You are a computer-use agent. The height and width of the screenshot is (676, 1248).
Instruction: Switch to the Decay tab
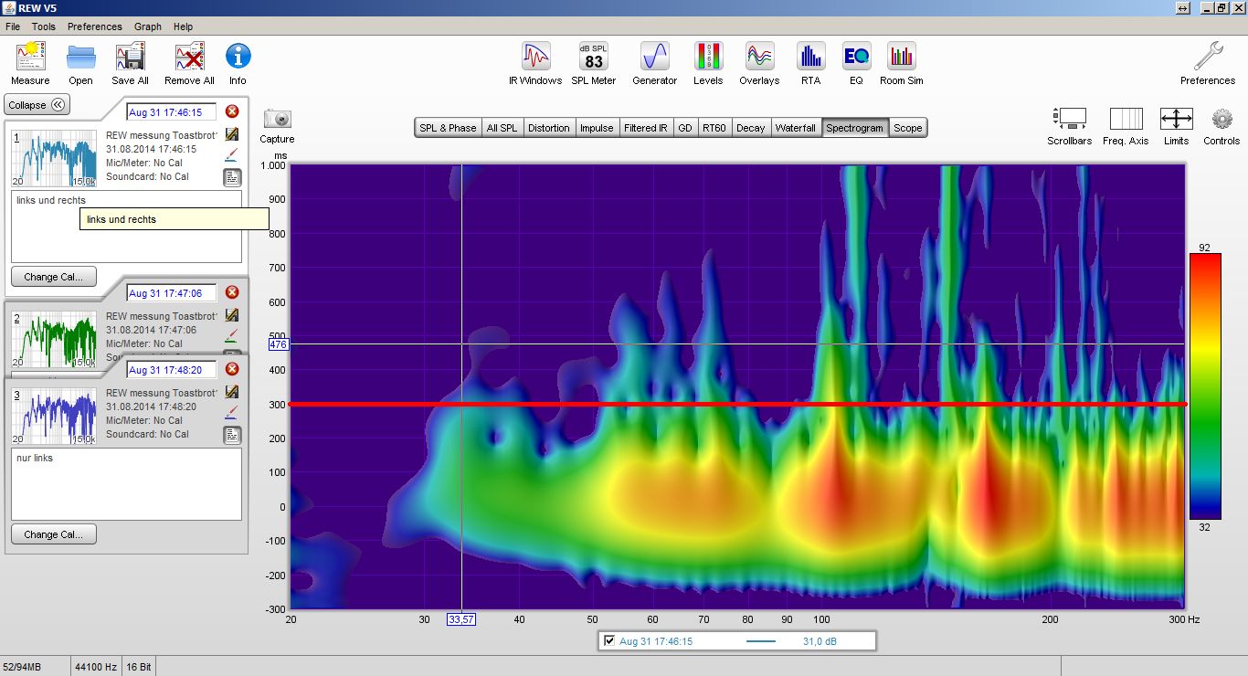751,128
